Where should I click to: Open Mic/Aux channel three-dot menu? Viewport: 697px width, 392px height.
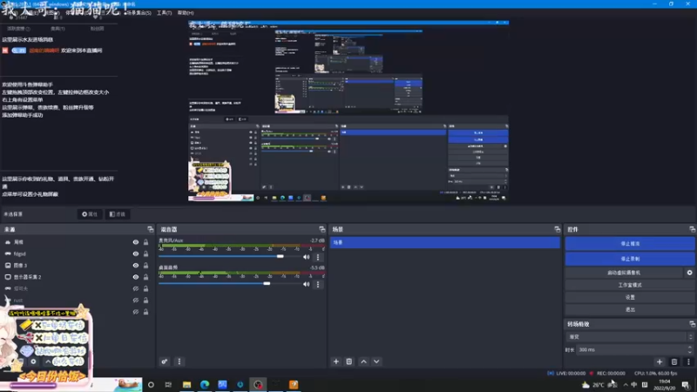coord(318,257)
